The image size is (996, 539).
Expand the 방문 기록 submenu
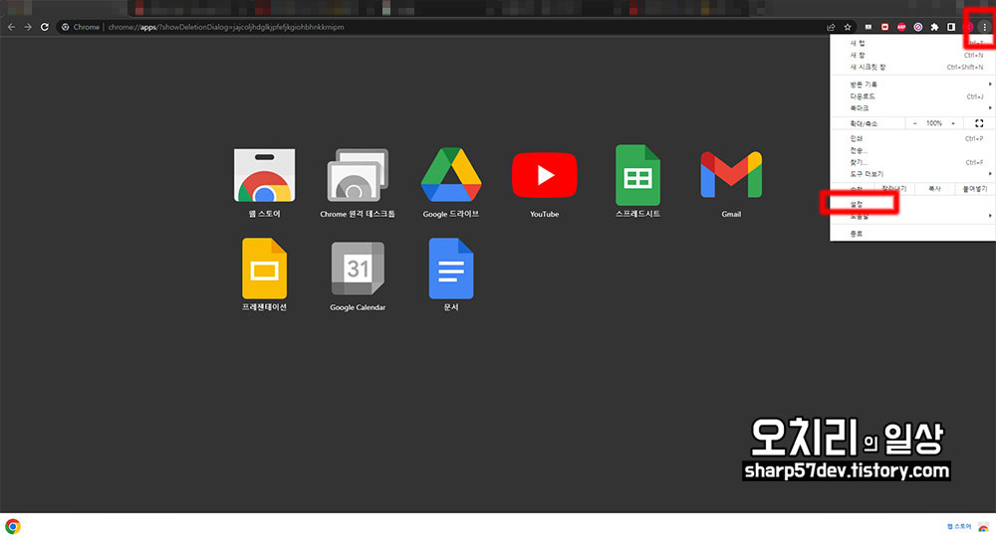(912, 85)
